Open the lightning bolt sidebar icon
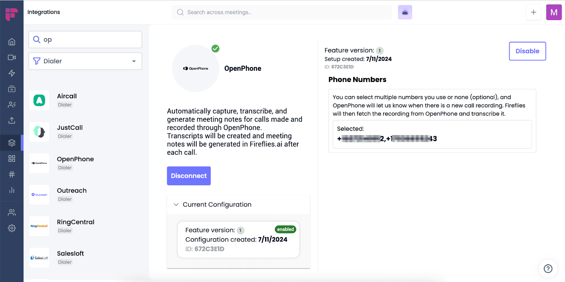The height and width of the screenshot is (282, 565). [12, 73]
